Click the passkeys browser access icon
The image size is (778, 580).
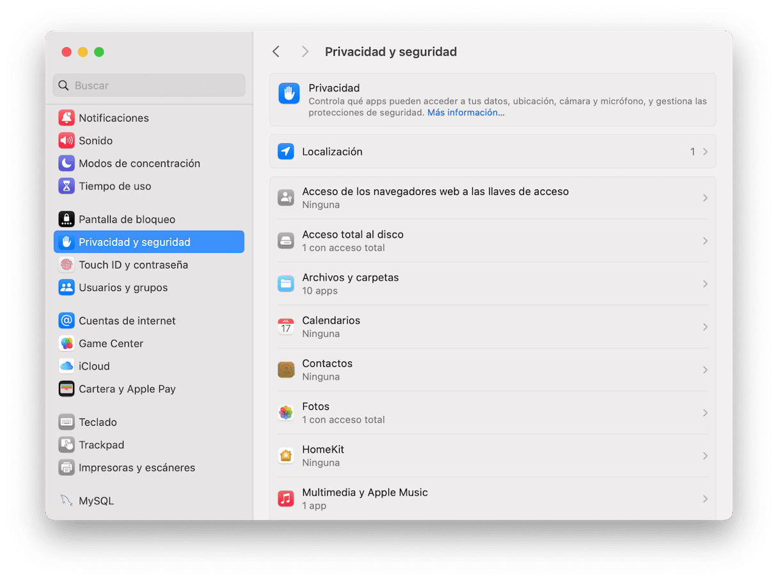pos(286,198)
